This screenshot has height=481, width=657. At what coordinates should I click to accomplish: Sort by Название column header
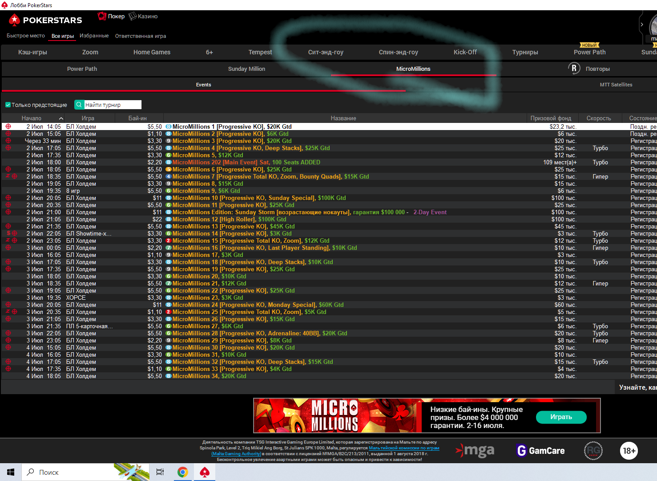343,118
